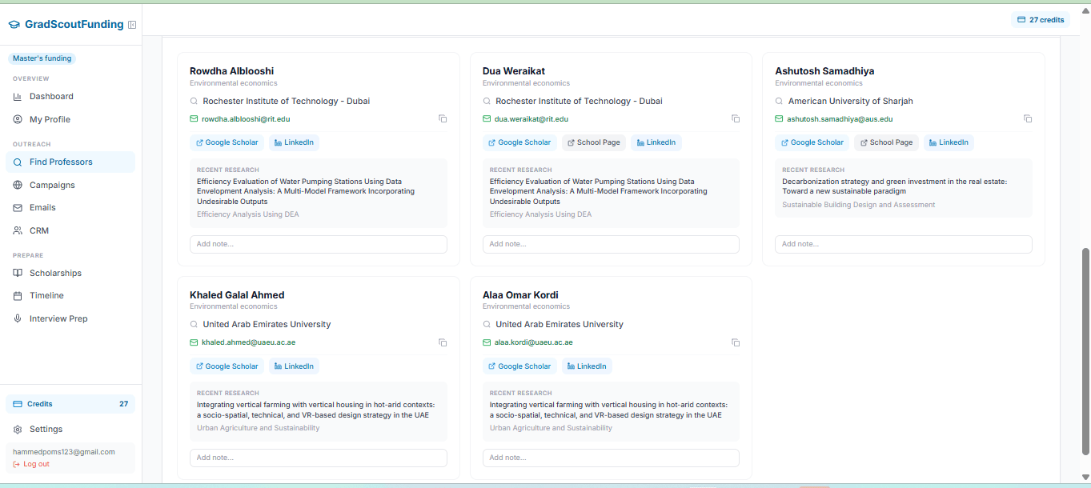Click envelope icon next to khaled.ahmed@uaeu.ac.ae
Screen dimensions: 1091x488
[194, 342]
